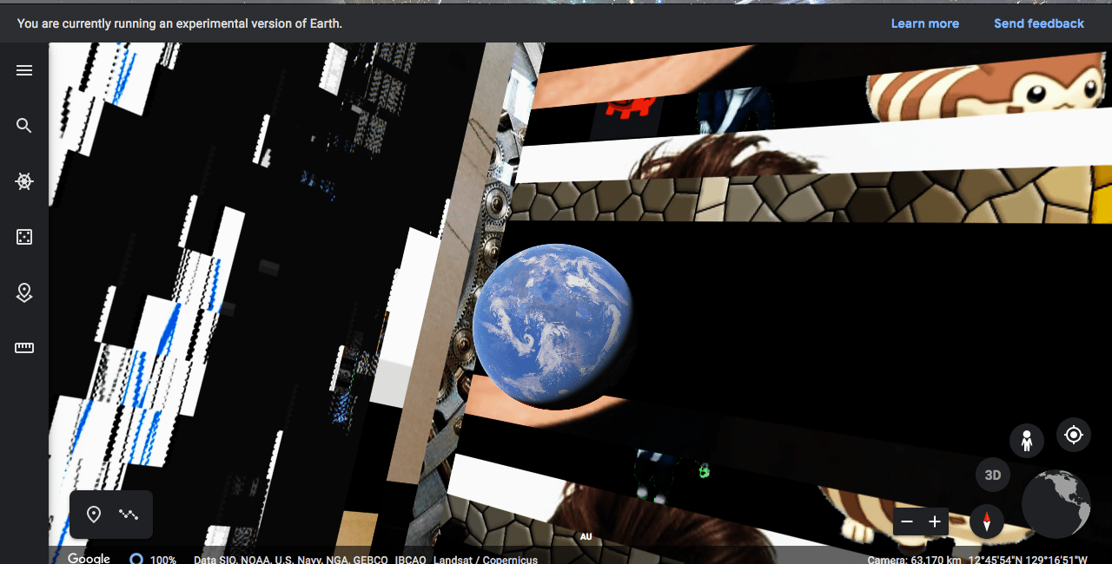Viewport: 1112px width, 564px height.
Task: Open Projects pin icon in sidebar
Action: (24, 292)
